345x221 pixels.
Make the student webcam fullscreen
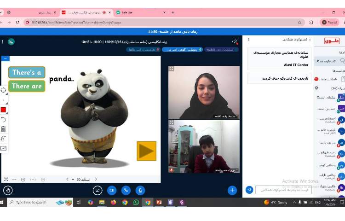tap(172, 122)
